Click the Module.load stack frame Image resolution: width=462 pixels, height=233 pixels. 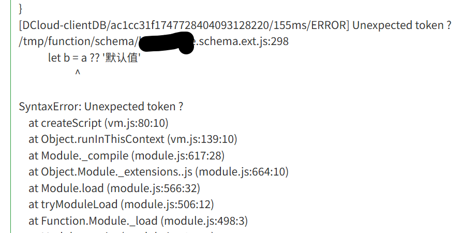114,188
